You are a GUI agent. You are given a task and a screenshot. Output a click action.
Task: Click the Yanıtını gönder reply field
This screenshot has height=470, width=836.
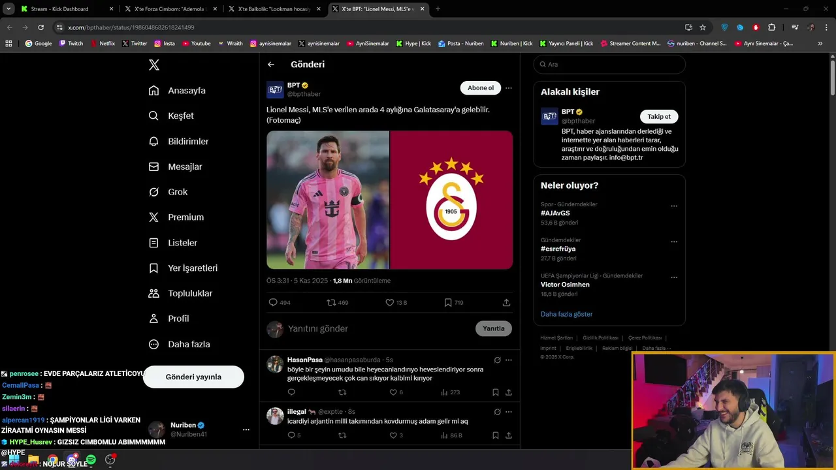tap(379, 328)
